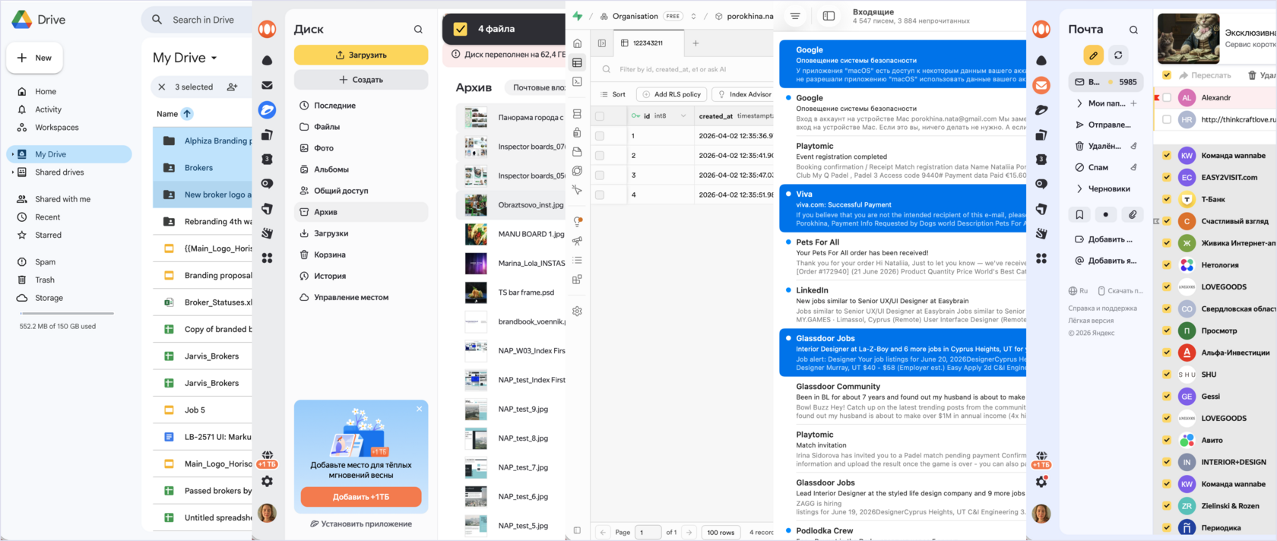Open the table editor icon in database sidebar
1277x541 pixels.
click(x=578, y=63)
